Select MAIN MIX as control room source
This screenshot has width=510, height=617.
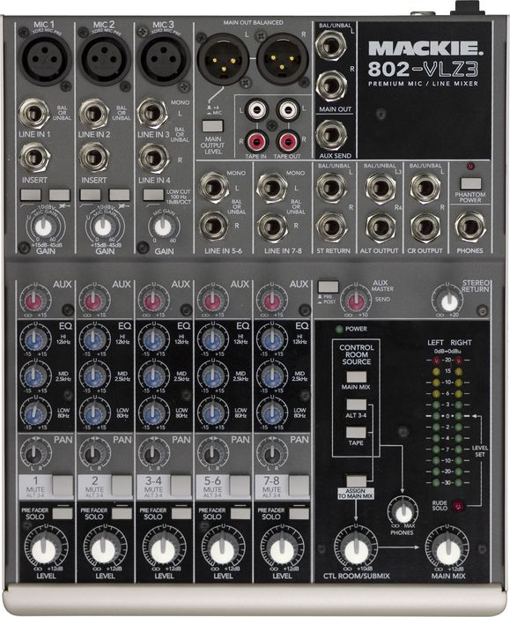point(357,377)
